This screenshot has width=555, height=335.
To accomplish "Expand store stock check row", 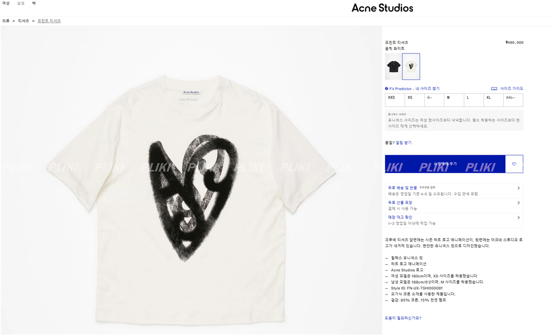I will pyautogui.click(x=454, y=220).
